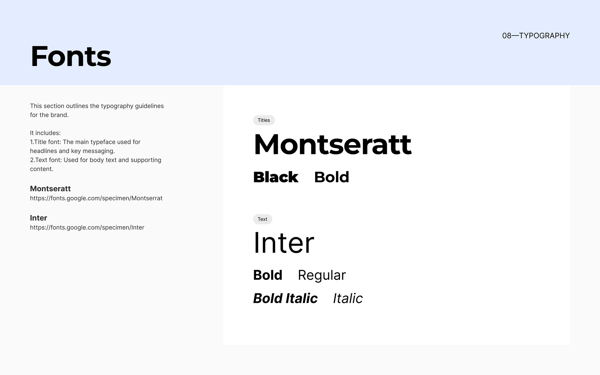Select the Montserrat Bold weight sample

pyautogui.click(x=331, y=177)
